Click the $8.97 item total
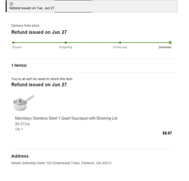Image resolution: width=189 pixels, height=181 pixels. pyautogui.click(x=167, y=133)
